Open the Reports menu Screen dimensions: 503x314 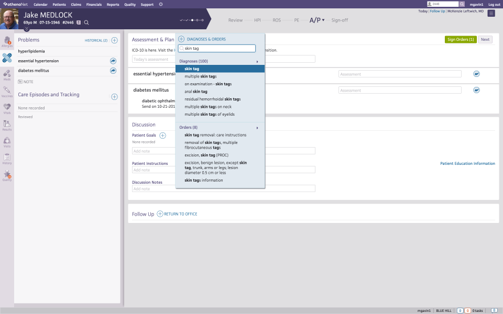[x=113, y=5]
